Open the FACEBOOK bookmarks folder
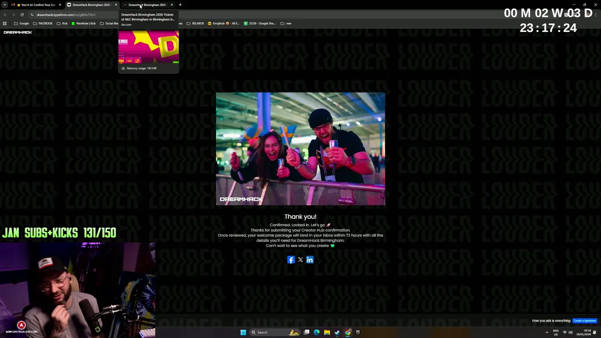Image resolution: width=601 pixels, height=338 pixels. tap(43, 23)
